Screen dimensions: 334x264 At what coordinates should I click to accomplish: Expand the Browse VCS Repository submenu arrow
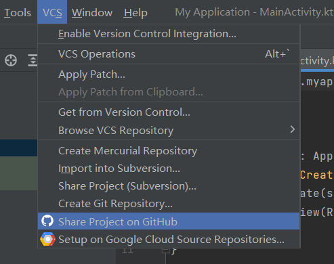pyautogui.click(x=293, y=129)
